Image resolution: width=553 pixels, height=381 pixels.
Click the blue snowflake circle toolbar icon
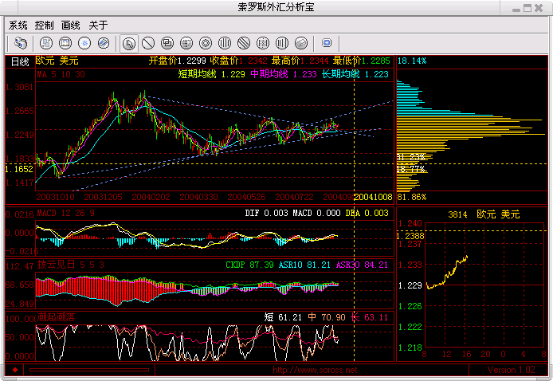coord(84,42)
